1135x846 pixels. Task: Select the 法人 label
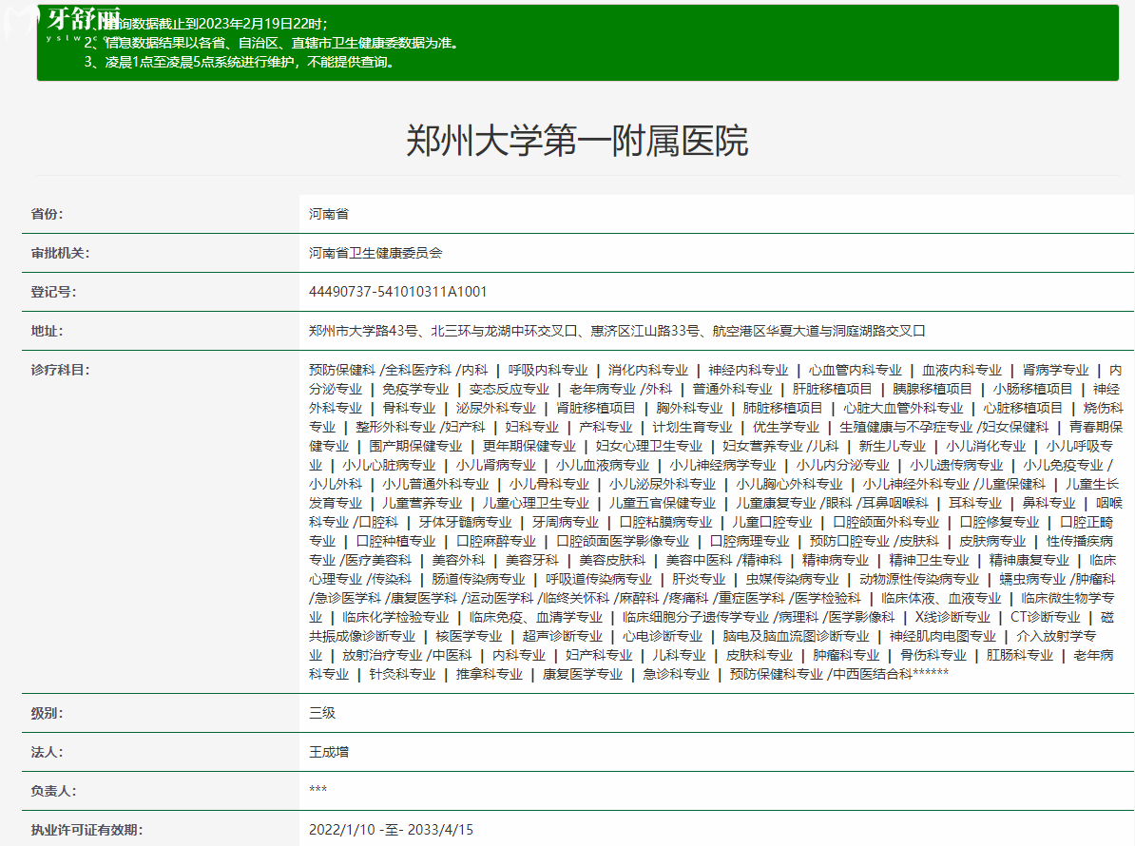tap(47, 753)
